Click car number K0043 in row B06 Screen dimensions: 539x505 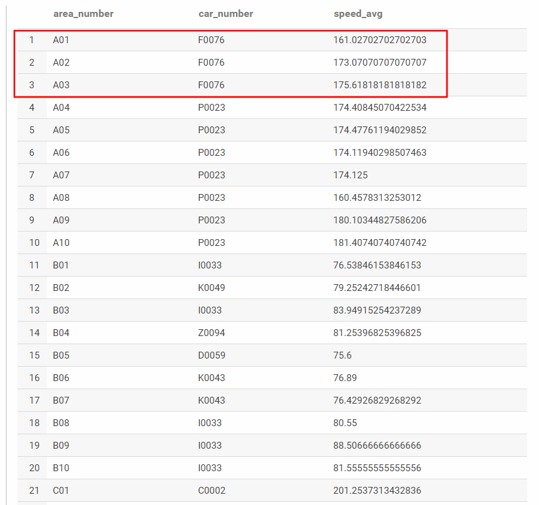[x=212, y=378]
